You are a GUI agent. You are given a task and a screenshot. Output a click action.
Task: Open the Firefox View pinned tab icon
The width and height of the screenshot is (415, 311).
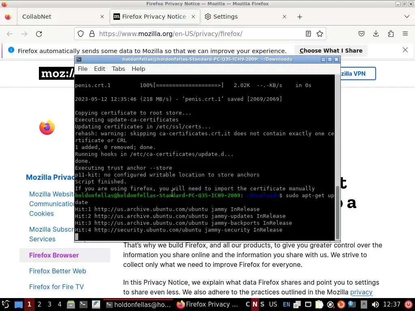8,17
